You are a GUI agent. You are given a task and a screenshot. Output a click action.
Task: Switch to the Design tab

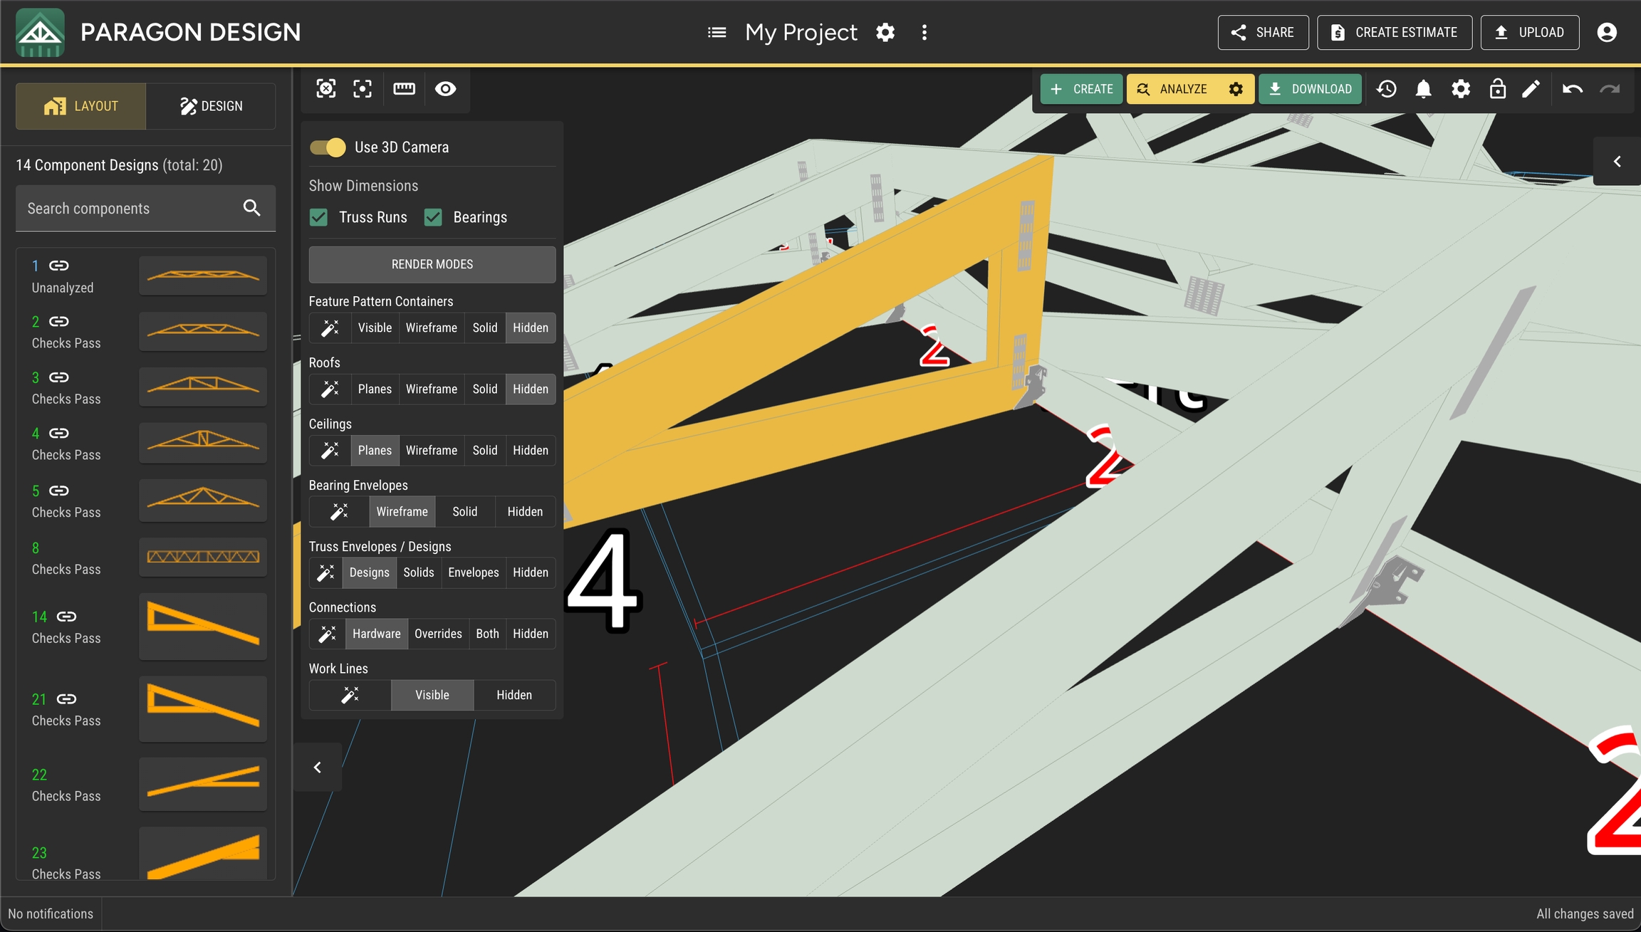pos(211,106)
